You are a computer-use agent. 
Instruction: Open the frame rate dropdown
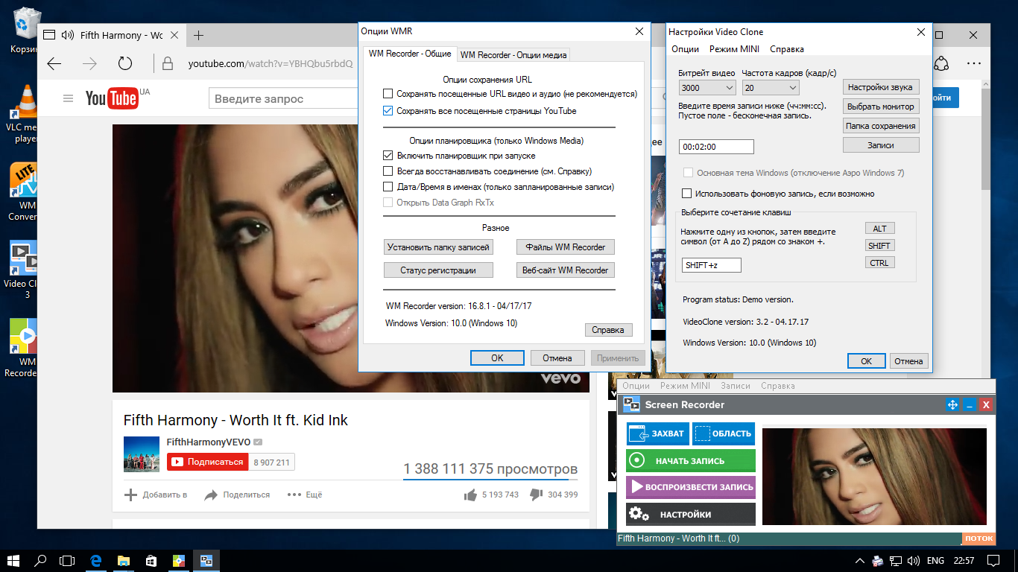tap(771, 87)
